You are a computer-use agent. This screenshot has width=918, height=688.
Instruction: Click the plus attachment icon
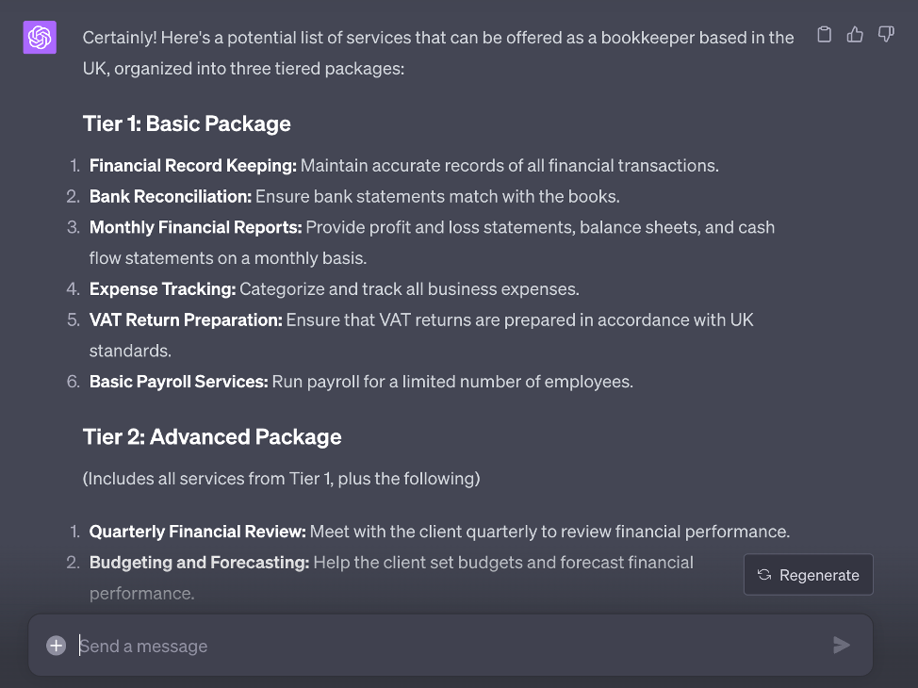[x=57, y=646]
